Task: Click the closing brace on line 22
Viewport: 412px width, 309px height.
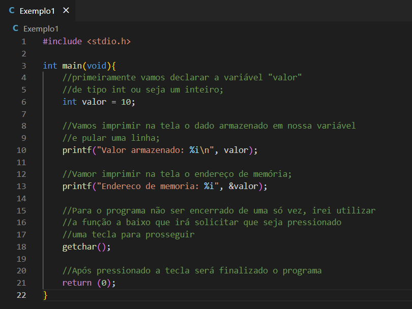Action: pos(44,295)
